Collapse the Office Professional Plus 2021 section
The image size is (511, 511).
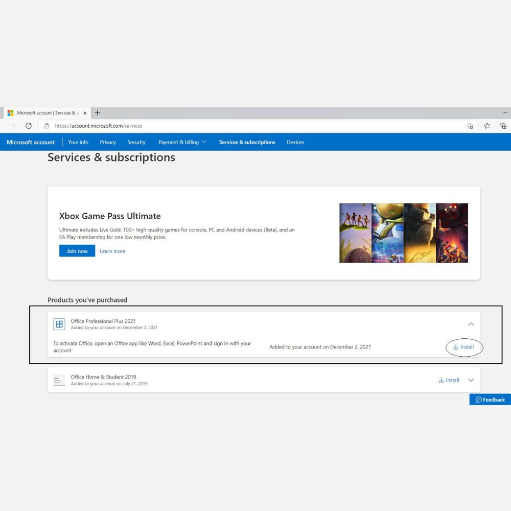coord(471,324)
